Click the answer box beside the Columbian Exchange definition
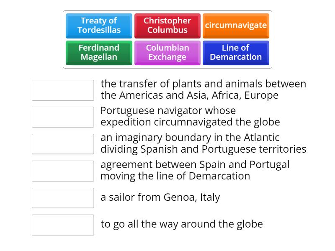The width and height of the screenshot is (335, 251). coord(62,90)
